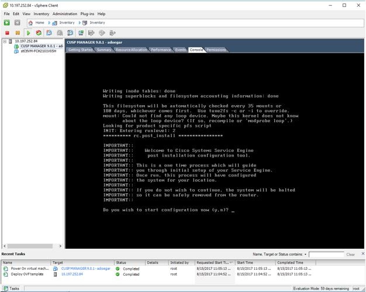Click the green Power On play button
The width and height of the screenshot is (366, 292).
pos(29,33)
